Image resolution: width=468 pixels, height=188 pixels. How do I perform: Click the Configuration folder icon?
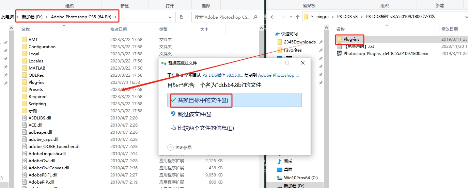coord(25,47)
